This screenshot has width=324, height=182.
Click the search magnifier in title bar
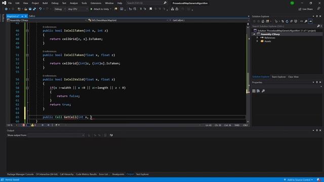pos(165,3)
